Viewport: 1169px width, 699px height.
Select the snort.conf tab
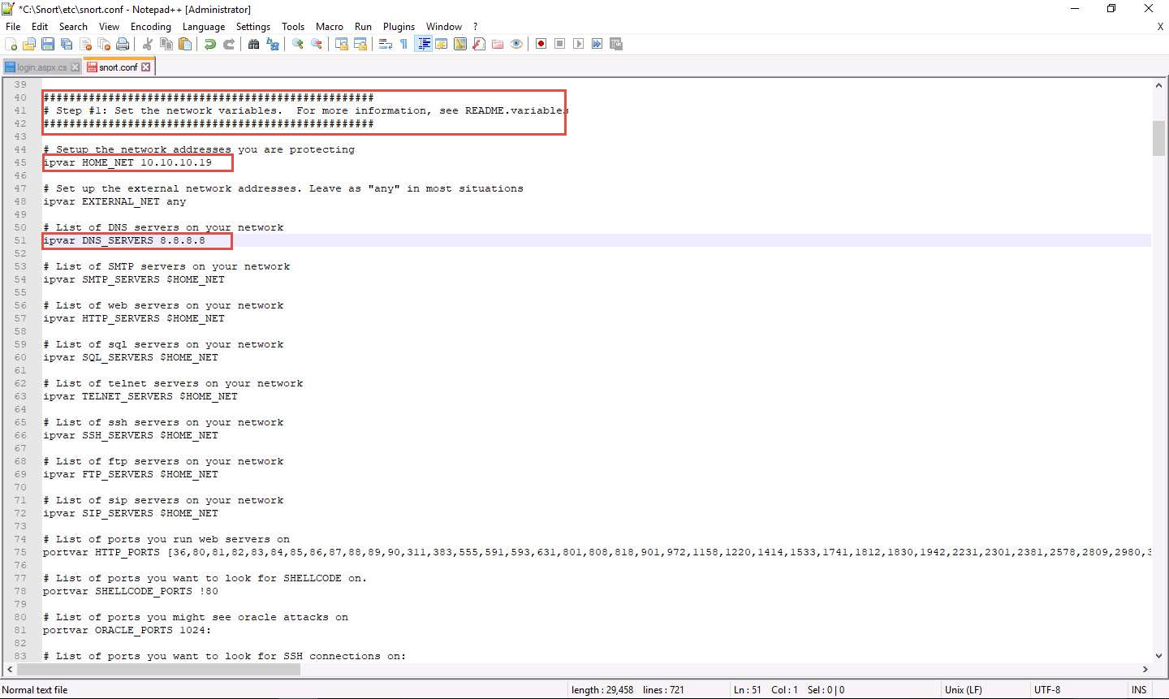119,67
